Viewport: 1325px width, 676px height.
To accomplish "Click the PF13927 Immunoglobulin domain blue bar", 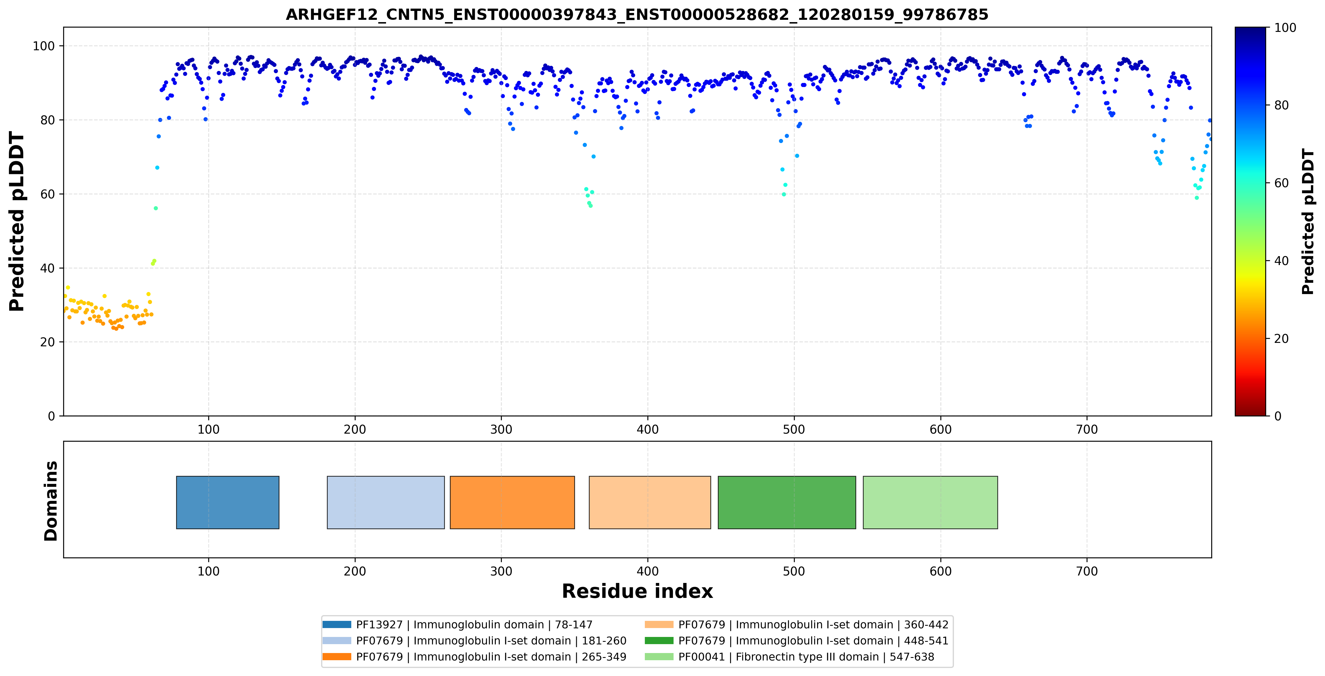I will coord(227,502).
